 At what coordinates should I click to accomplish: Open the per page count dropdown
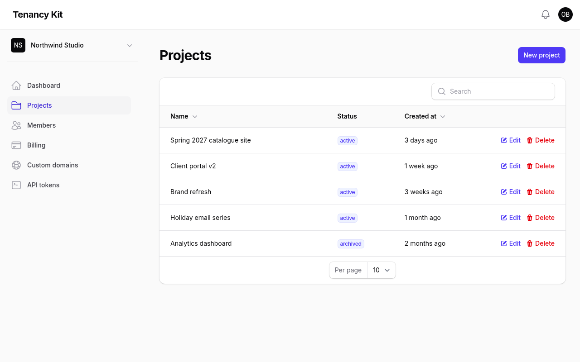382,270
